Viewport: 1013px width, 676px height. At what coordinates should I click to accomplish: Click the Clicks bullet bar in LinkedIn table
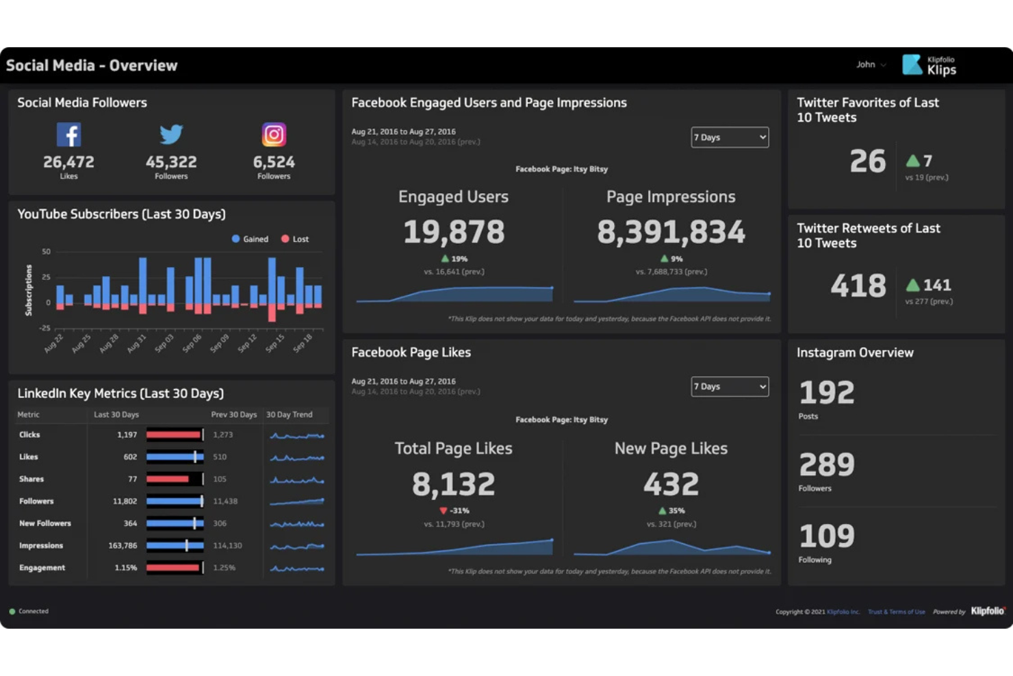click(x=175, y=435)
